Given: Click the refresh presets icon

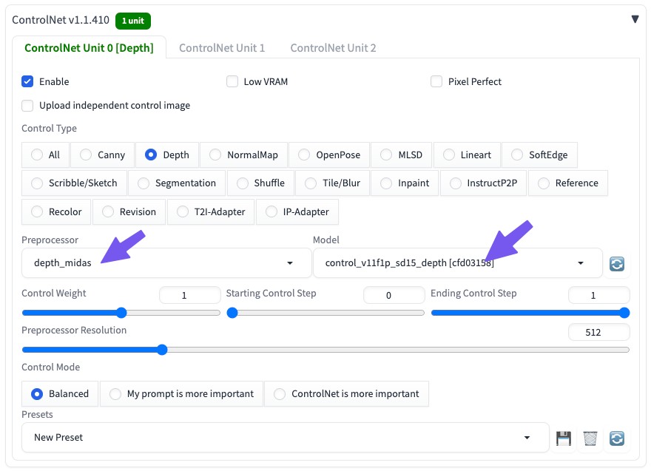Looking at the screenshot, I should click(617, 438).
